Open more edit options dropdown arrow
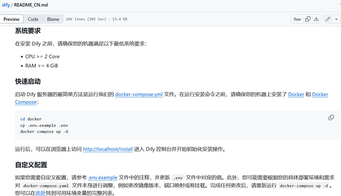The height and width of the screenshot is (196, 341). click(x=336, y=19)
